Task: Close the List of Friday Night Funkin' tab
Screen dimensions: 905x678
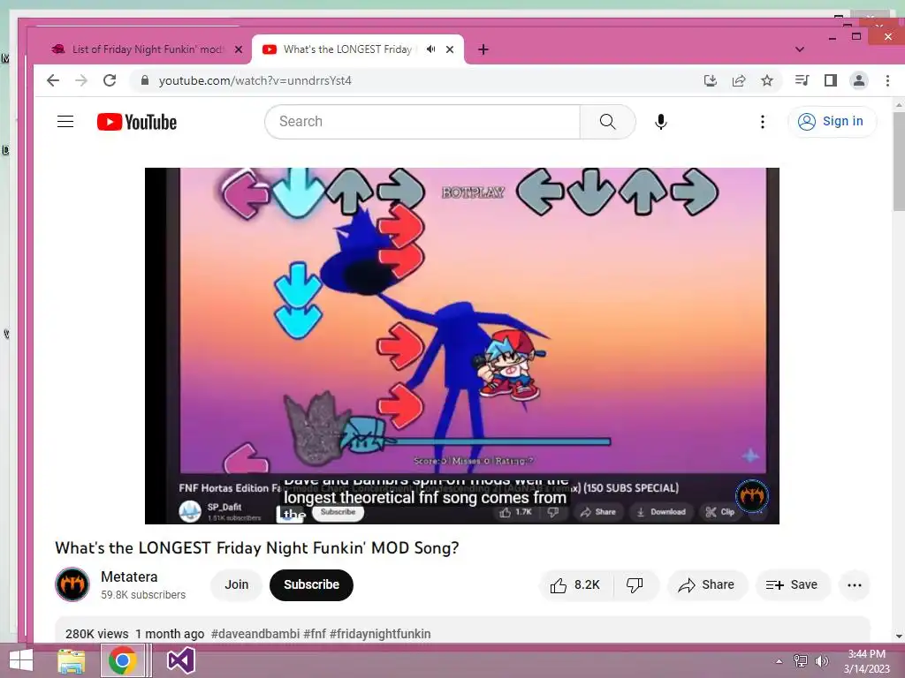Action: point(239,49)
